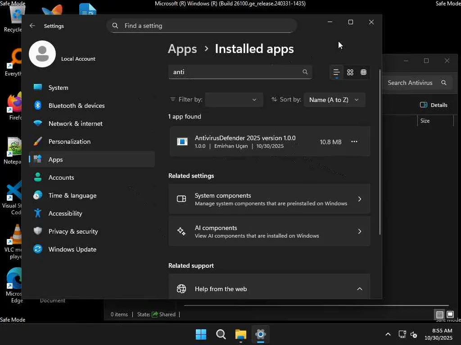Open the Filter by dropdown

[233, 100]
